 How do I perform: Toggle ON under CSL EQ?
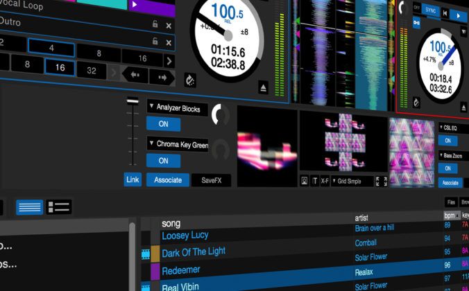click(447, 141)
